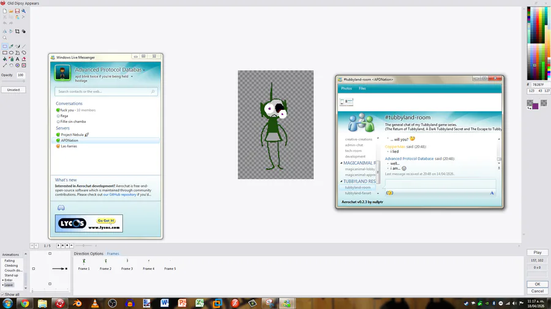Click the flip horizontal icon
The height and width of the screenshot is (309, 551).
pyautogui.click(x=5, y=31)
